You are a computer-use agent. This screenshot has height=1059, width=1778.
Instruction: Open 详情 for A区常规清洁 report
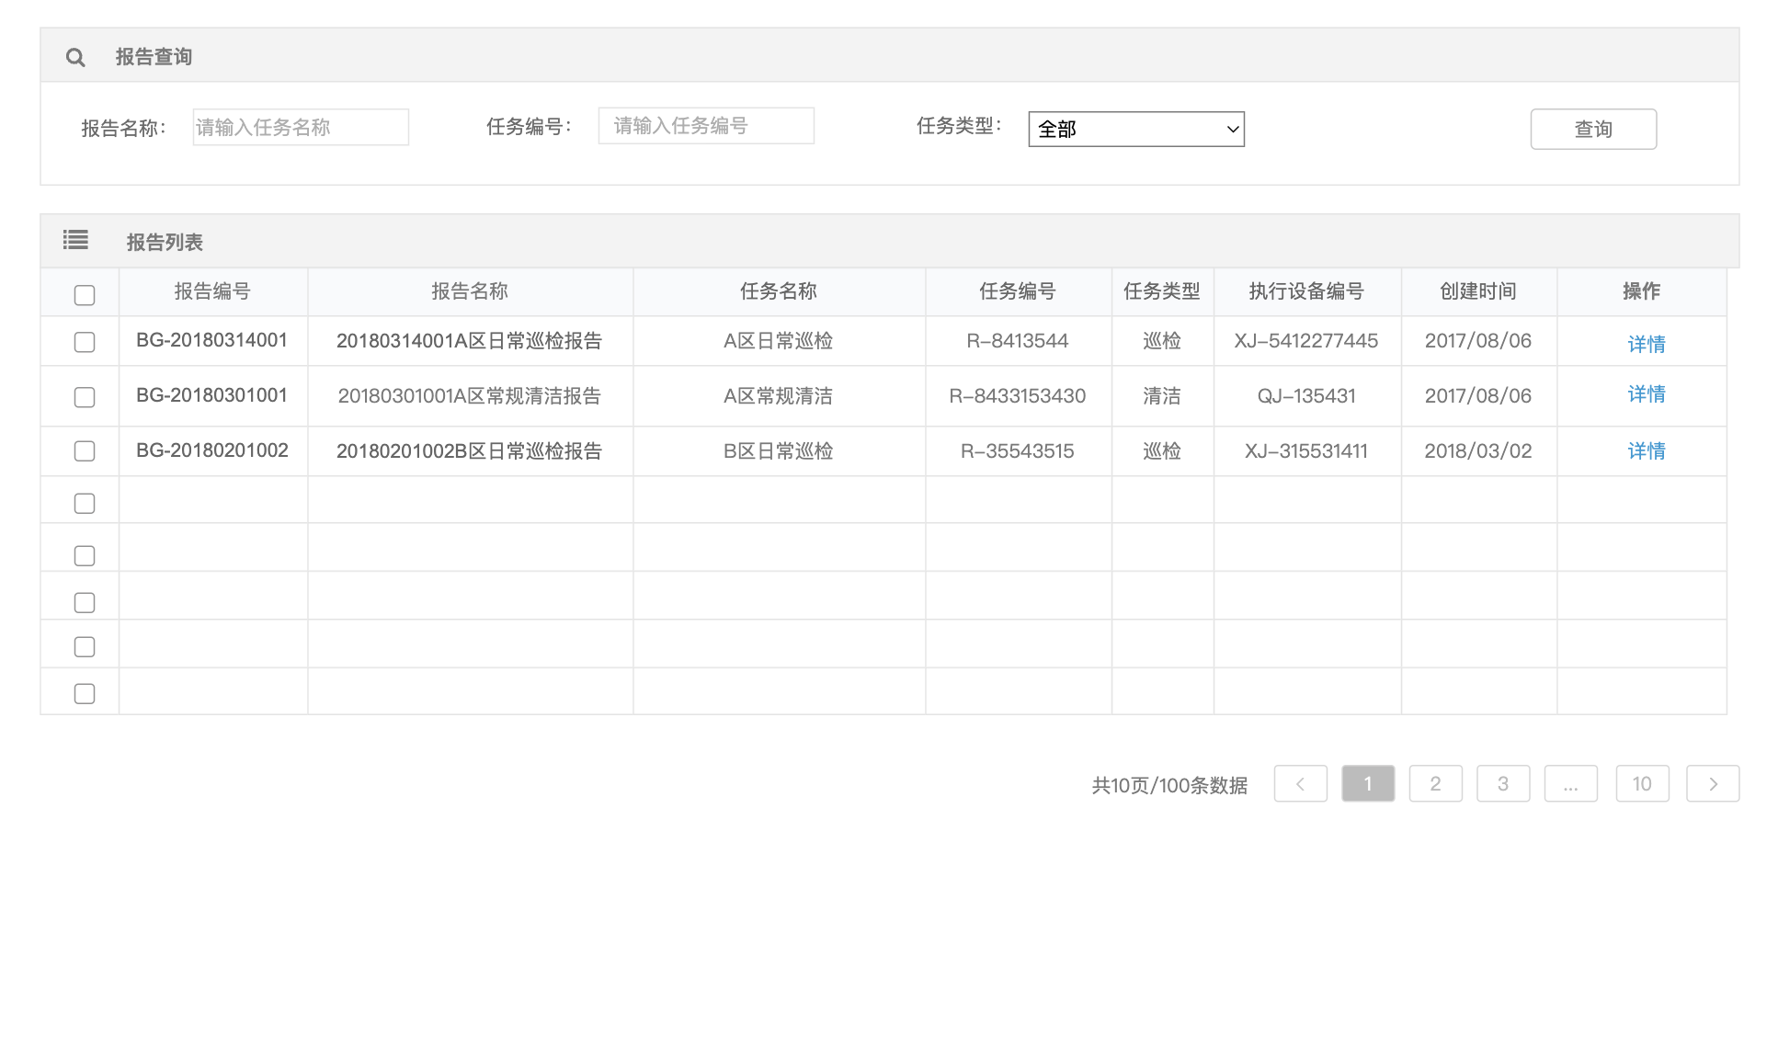click(1646, 394)
